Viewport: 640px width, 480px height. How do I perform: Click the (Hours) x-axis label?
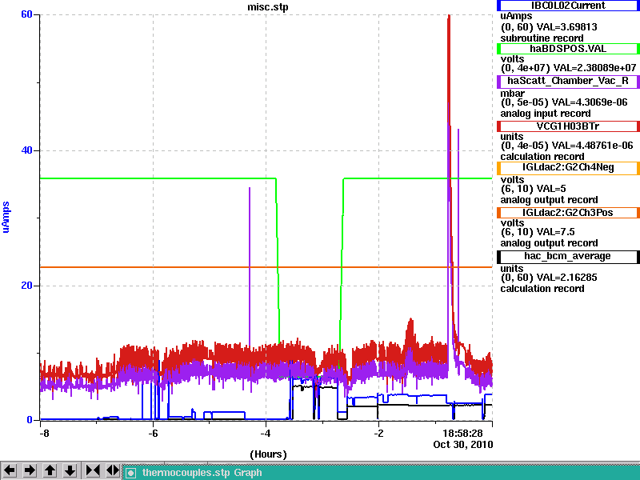[x=268, y=454]
